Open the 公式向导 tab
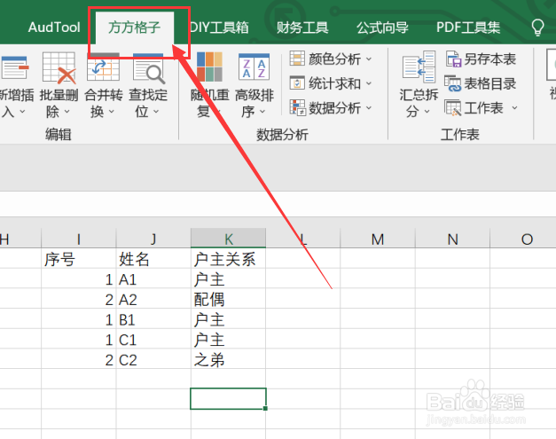This screenshot has width=556, height=439. 382,27
